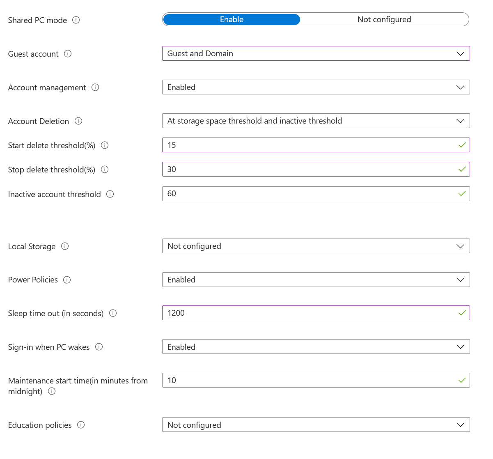Open the Guest account dropdown
493x459 pixels.
tap(316, 54)
